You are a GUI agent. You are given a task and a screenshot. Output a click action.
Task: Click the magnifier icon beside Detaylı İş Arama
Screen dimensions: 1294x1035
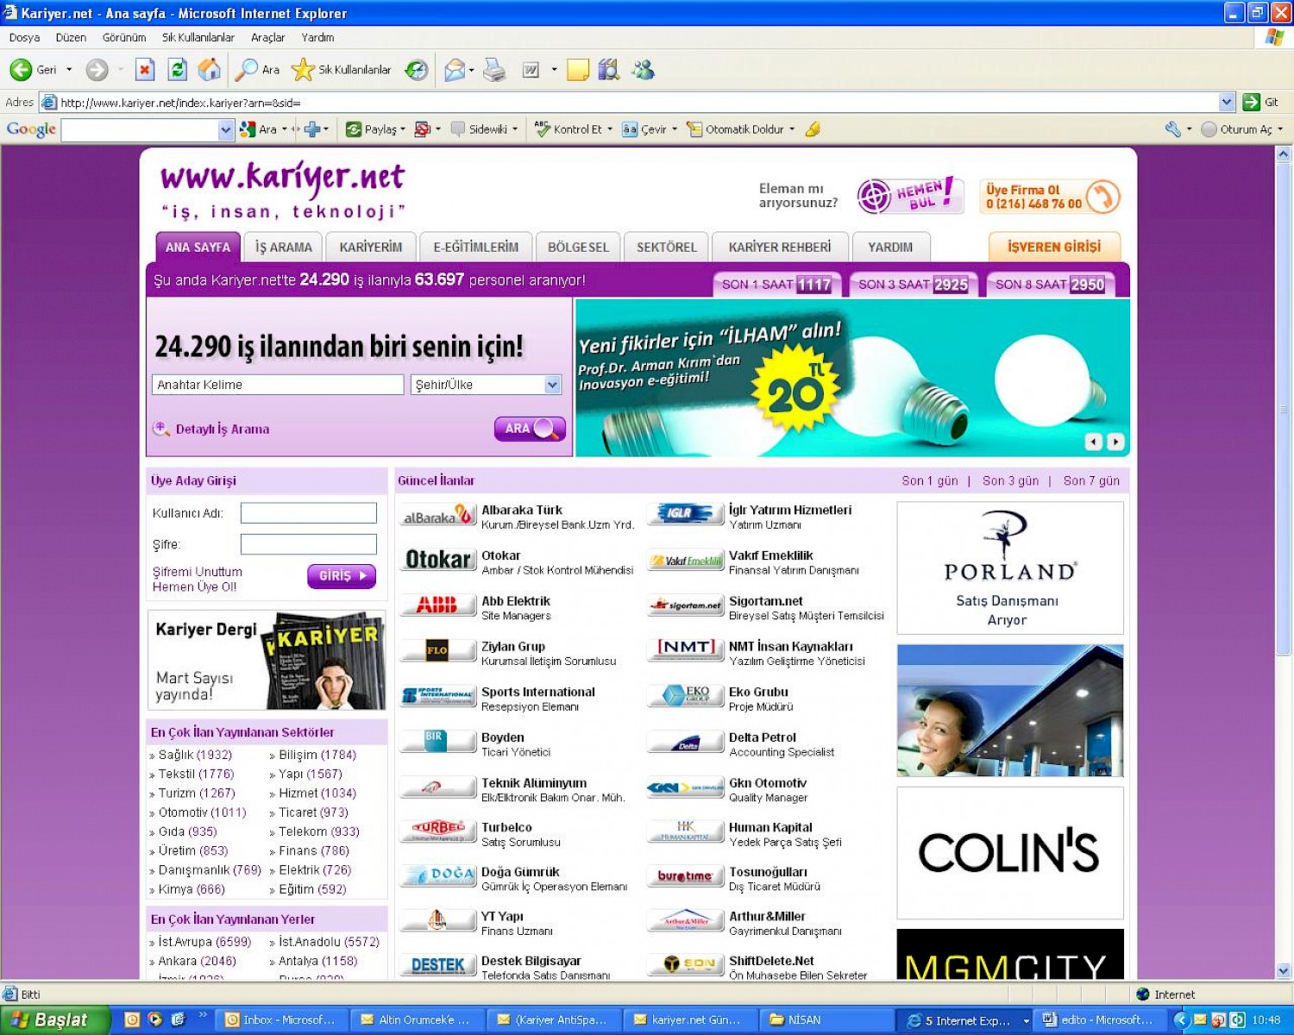(161, 429)
